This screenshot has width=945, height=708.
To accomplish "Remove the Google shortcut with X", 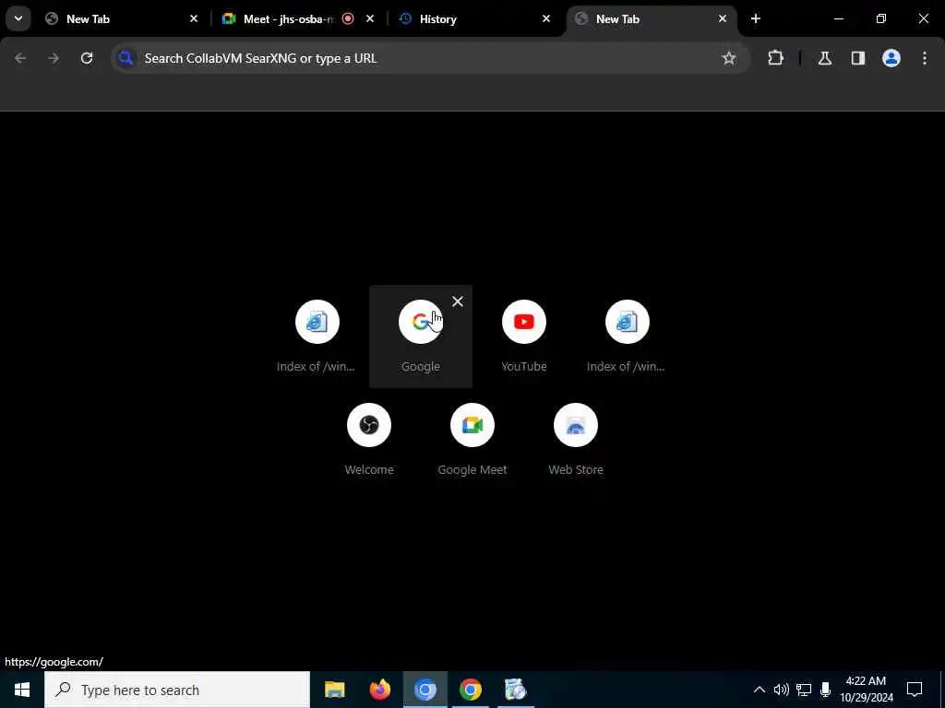I will [458, 301].
